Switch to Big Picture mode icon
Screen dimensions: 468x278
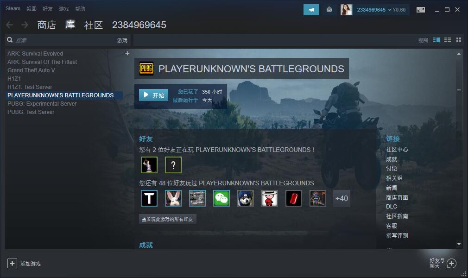(x=421, y=10)
